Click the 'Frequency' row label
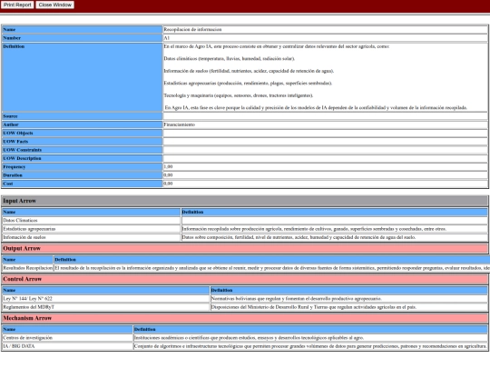 [x=15, y=167]
